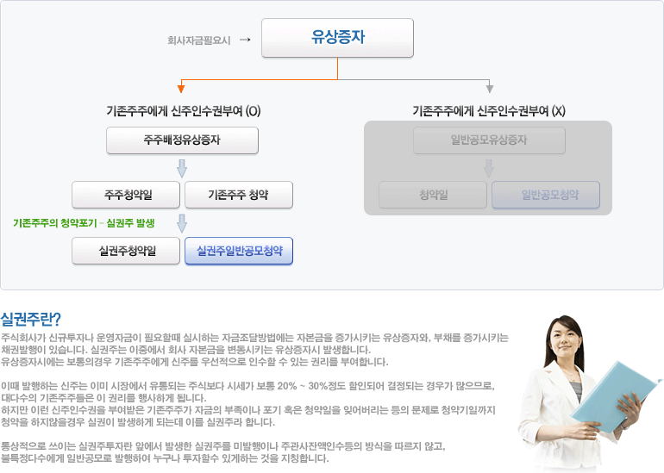
Task: Click the 기존주주에게 신주인수권부여 (X) heading
Action: 489,111
